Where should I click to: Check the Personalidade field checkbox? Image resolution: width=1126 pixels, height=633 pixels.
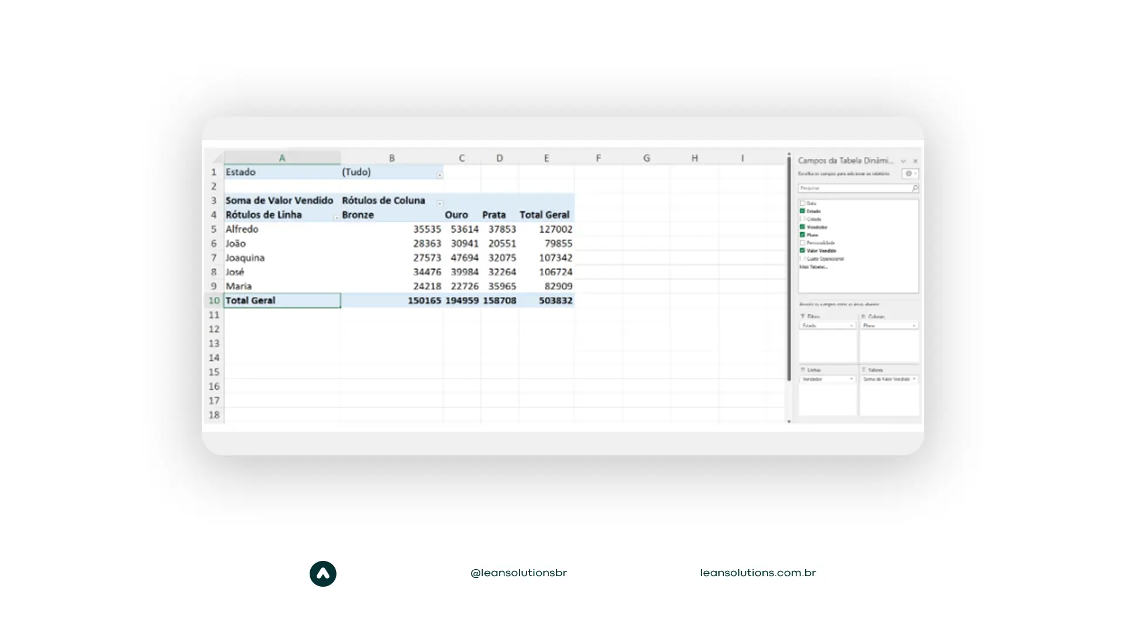point(802,243)
